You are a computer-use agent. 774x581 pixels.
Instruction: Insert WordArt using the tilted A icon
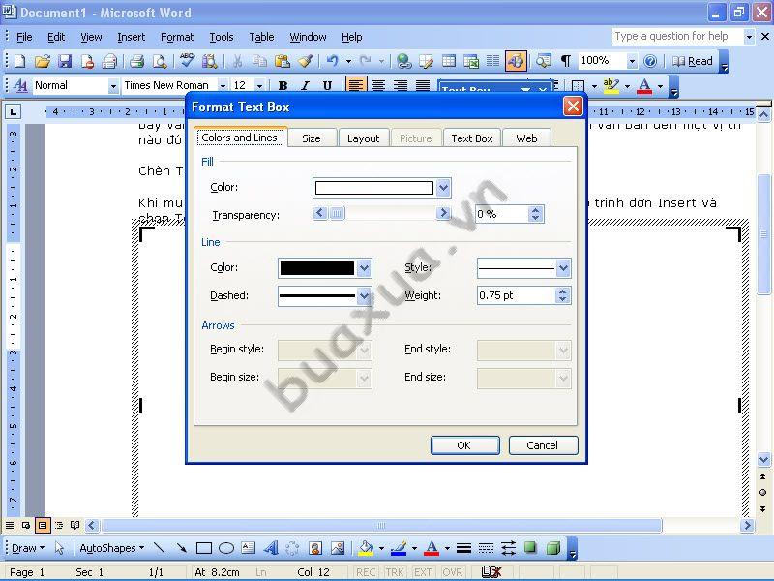point(271,548)
